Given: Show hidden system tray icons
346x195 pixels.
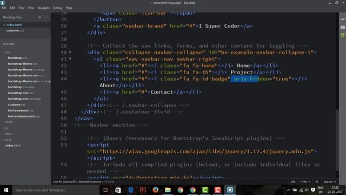Looking at the screenshot, I should [x=288, y=190].
